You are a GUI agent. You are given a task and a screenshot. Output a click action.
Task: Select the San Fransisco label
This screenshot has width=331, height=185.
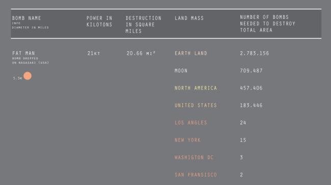pyautogui.click(x=196, y=175)
